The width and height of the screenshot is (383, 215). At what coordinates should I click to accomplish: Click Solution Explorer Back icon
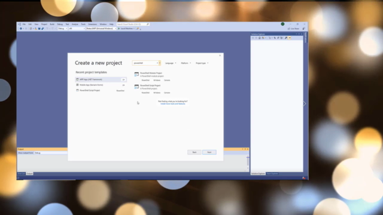(x=253, y=38)
